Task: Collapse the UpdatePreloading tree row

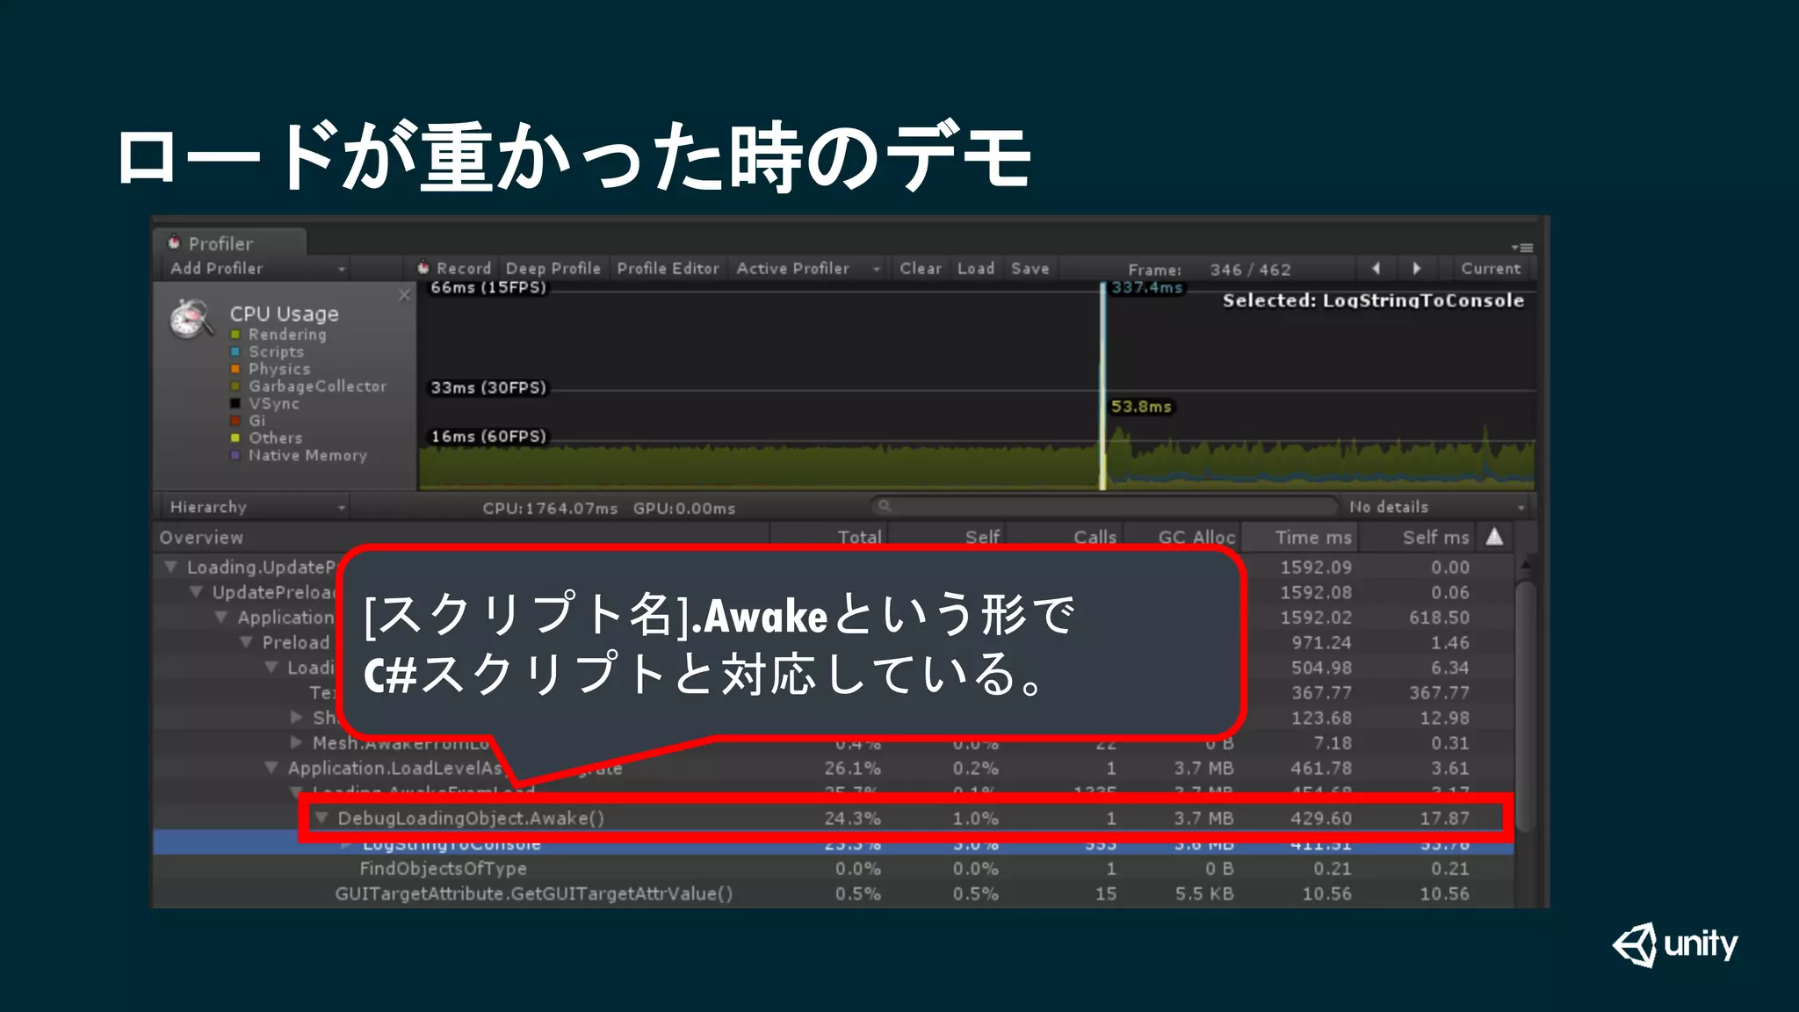Action: point(196,592)
